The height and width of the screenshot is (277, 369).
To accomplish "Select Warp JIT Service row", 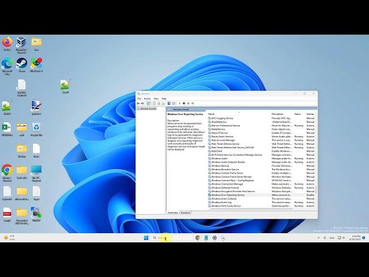I will (x=261, y=133).
